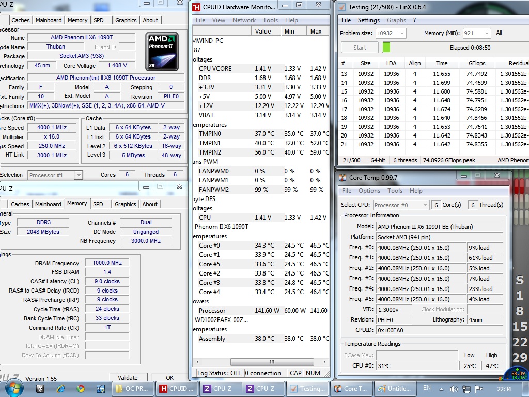Launch Google Chrome from the taskbar
Image resolution: width=529 pixels, height=397 pixels.
tap(81, 388)
